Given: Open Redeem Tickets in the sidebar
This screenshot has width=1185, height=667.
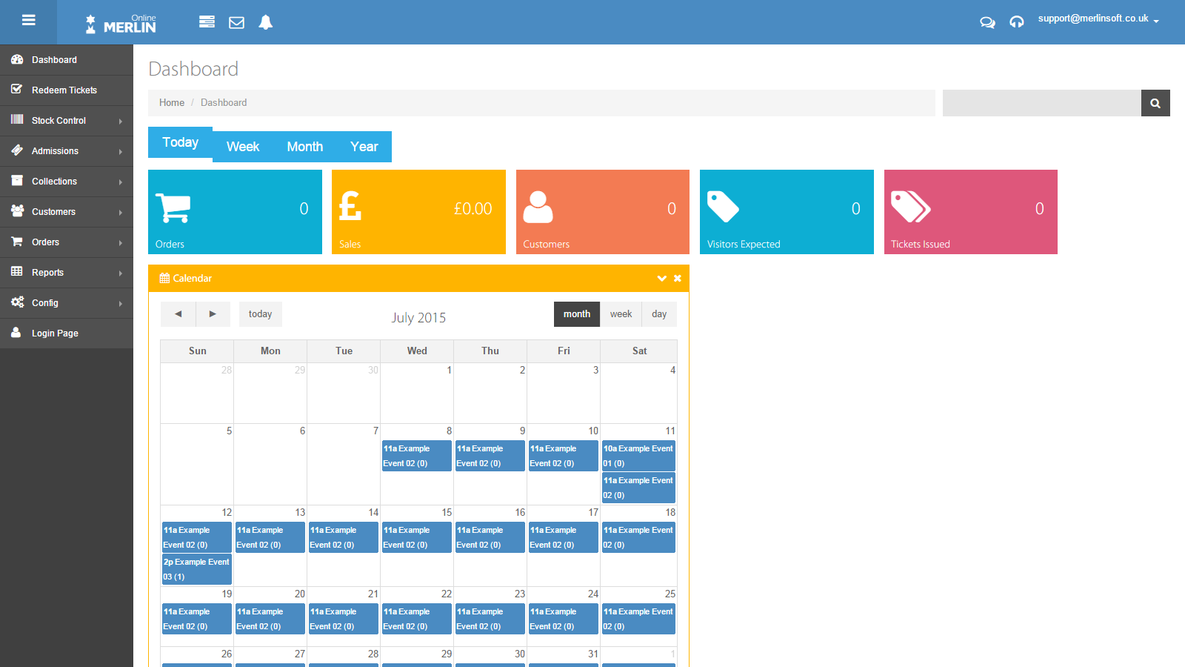Looking at the screenshot, I should click(67, 90).
